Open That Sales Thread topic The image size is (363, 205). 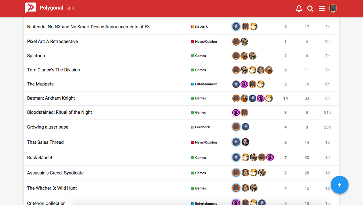click(x=45, y=142)
